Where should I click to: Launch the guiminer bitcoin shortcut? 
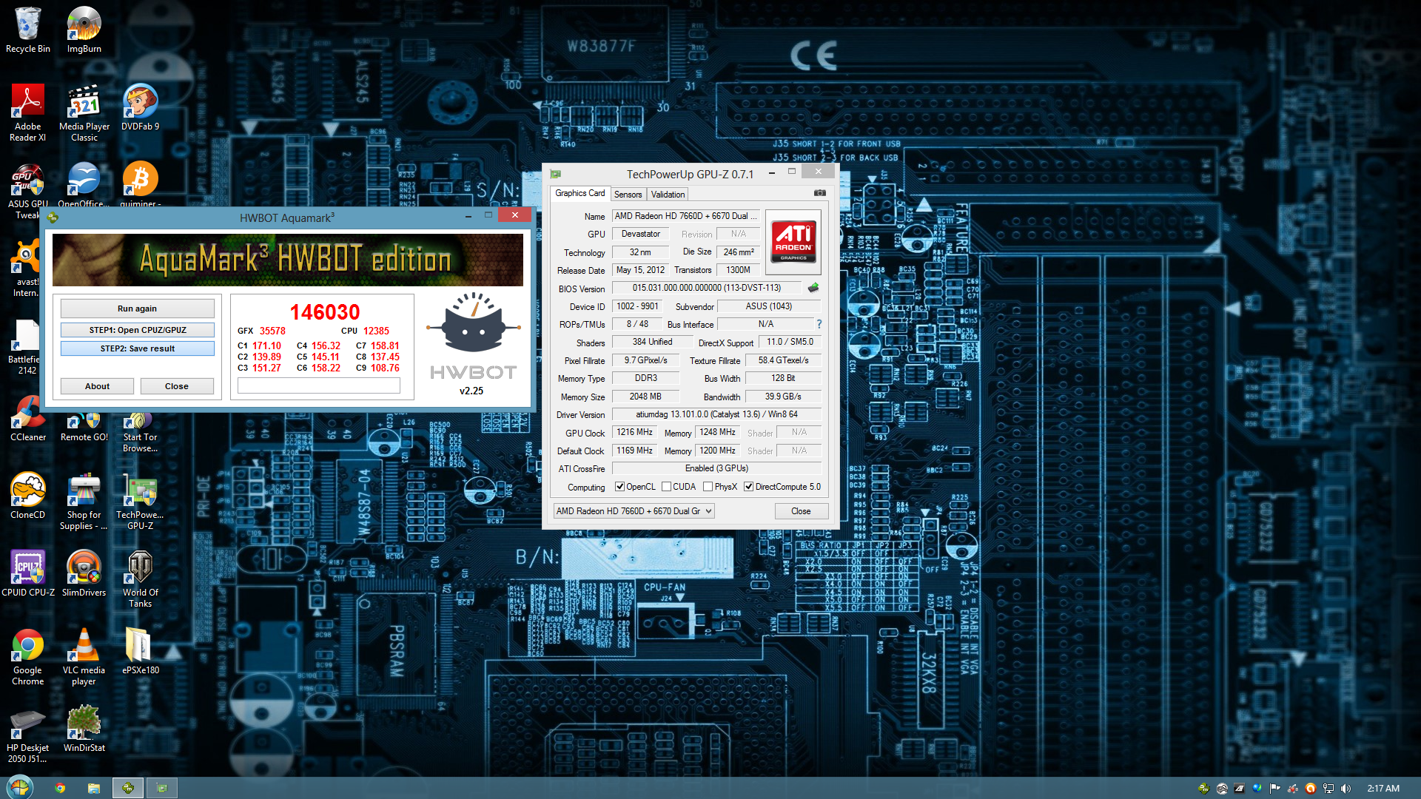pyautogui.click(x=140, y=185)
